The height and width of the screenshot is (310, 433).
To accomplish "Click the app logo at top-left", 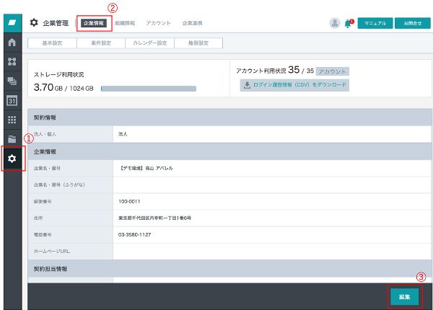I will [12, 22].
